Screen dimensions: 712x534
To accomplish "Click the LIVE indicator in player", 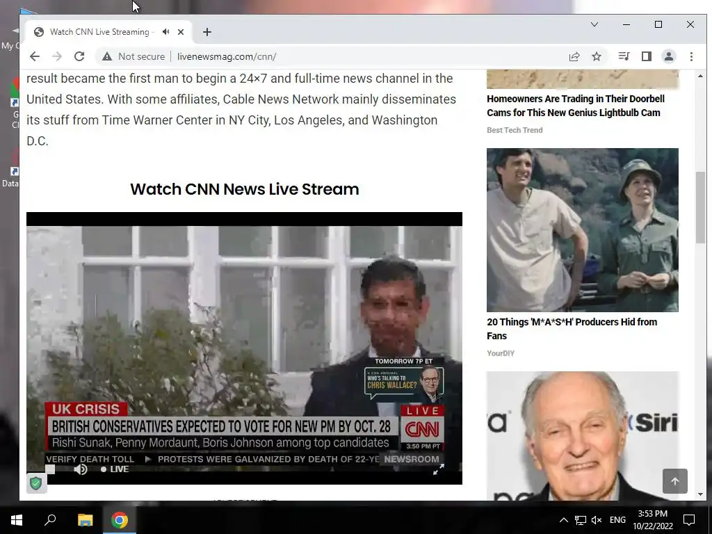I will click(x=115, y=469).
